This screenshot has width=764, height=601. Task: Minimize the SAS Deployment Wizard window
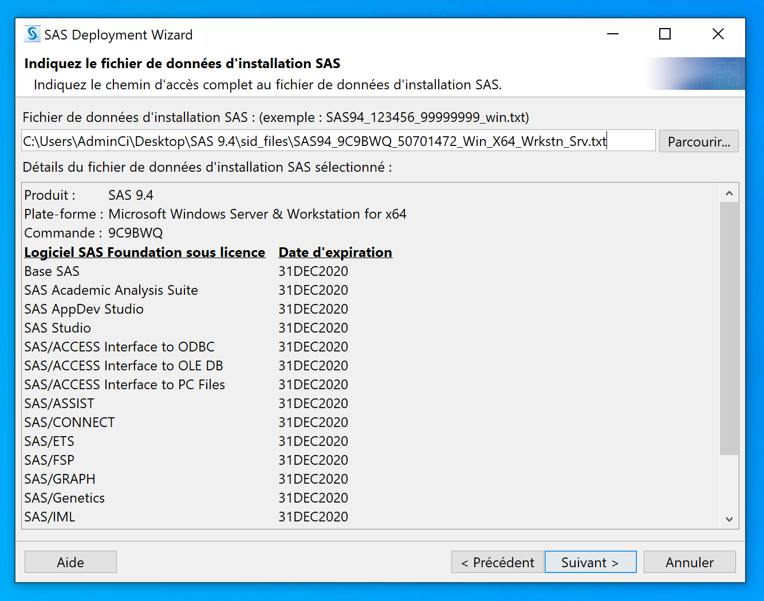coord(613,34)
